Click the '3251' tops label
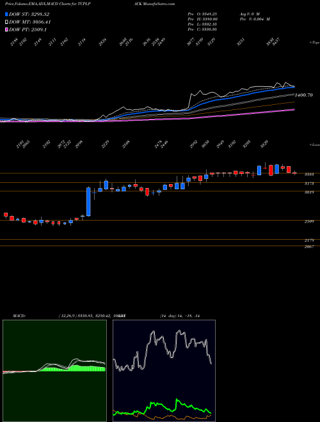Image resolution: width=320 pixels, height=422 pixels. (x=241, y=42)
